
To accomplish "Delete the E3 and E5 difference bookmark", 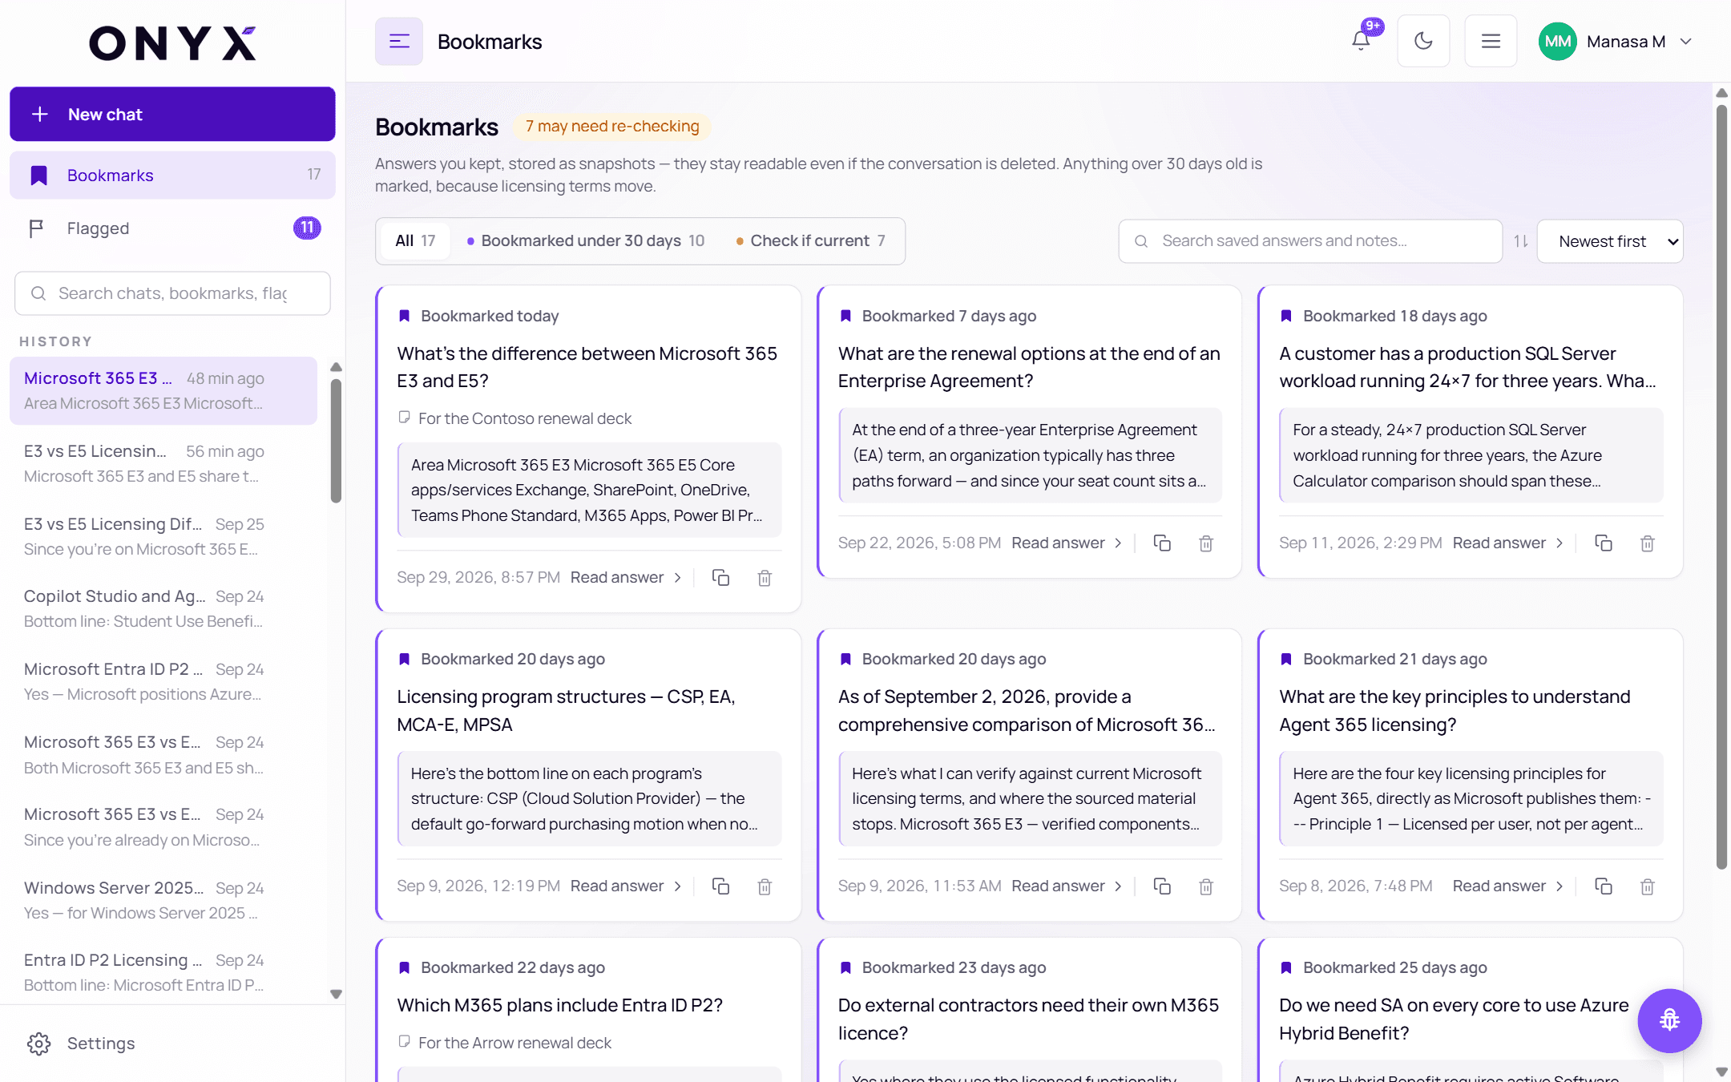I will 765,578.
